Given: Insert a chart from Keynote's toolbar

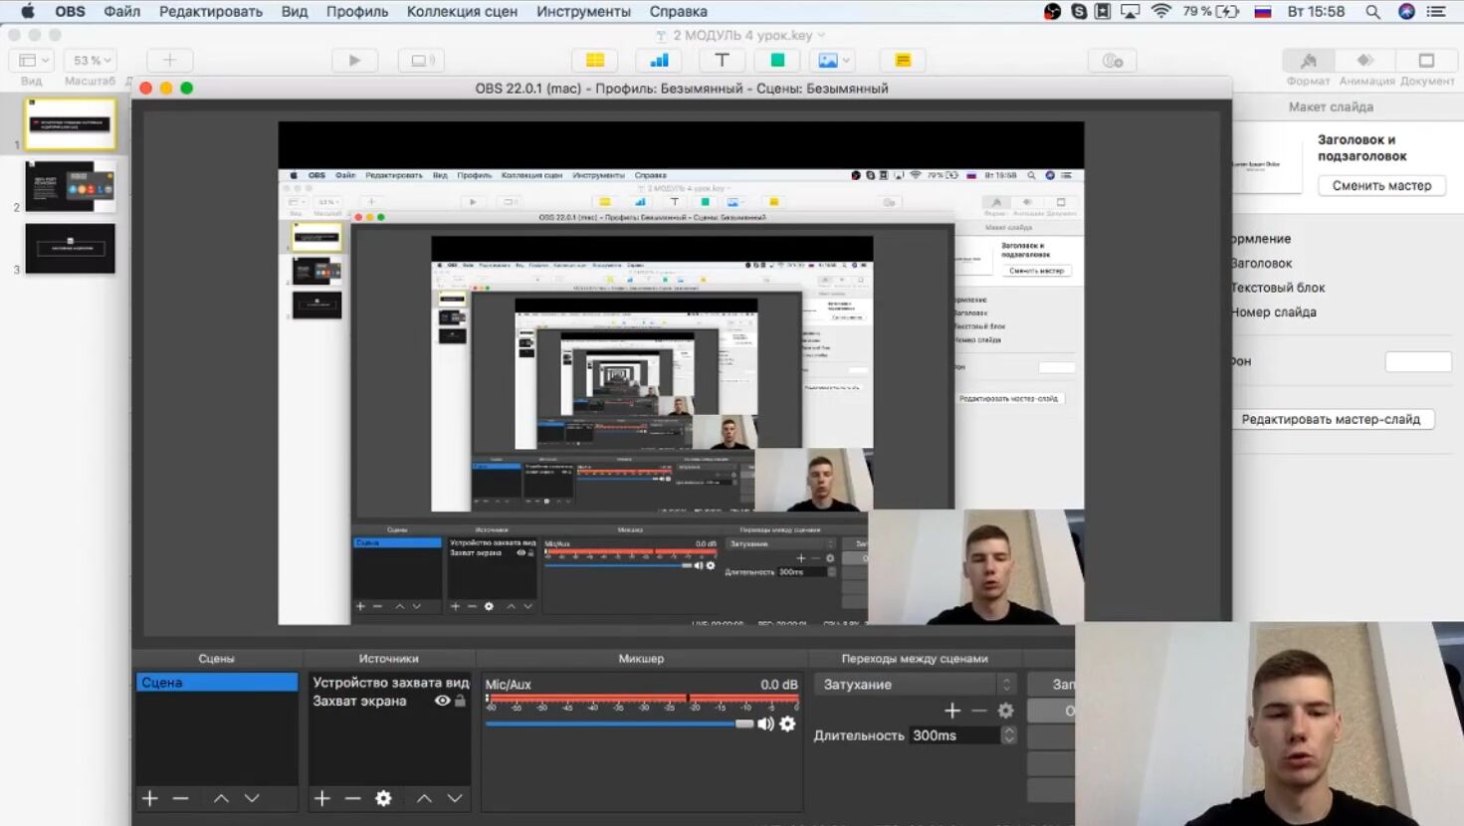Looking at the screenshot, I should coord(659,61).
